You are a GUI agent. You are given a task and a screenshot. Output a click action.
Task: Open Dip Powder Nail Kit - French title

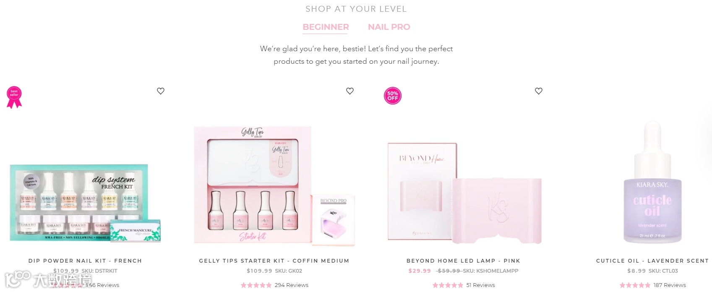(x=85, y=261)
